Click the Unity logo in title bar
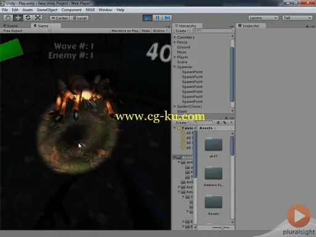The image size is (316, 237). click(2, 3)
